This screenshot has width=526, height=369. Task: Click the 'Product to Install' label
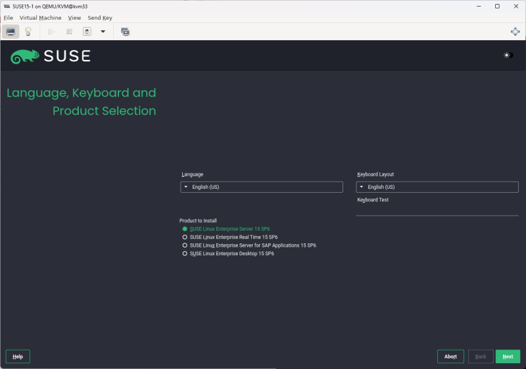(x=198, y=221)
